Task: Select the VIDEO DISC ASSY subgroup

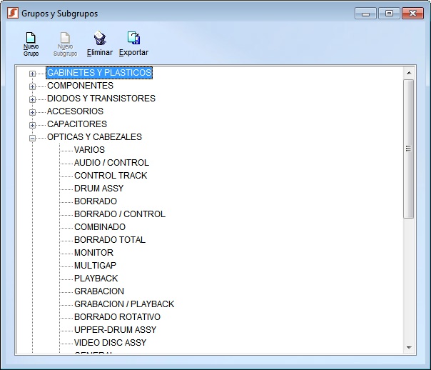Action: (110, 343)
